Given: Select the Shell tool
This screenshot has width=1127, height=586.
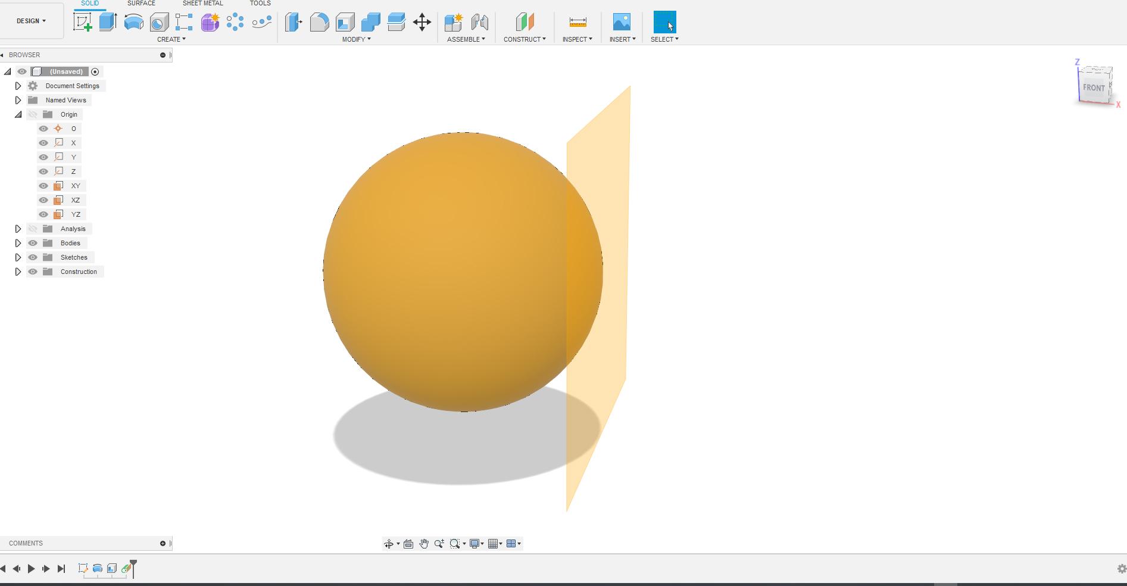Looking at the screenshot, I should point(345,23).
